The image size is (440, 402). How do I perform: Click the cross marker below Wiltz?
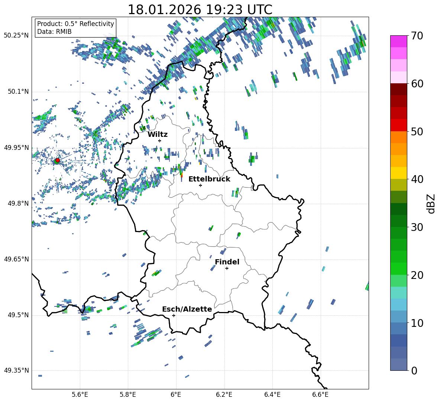tap(159, 141)
